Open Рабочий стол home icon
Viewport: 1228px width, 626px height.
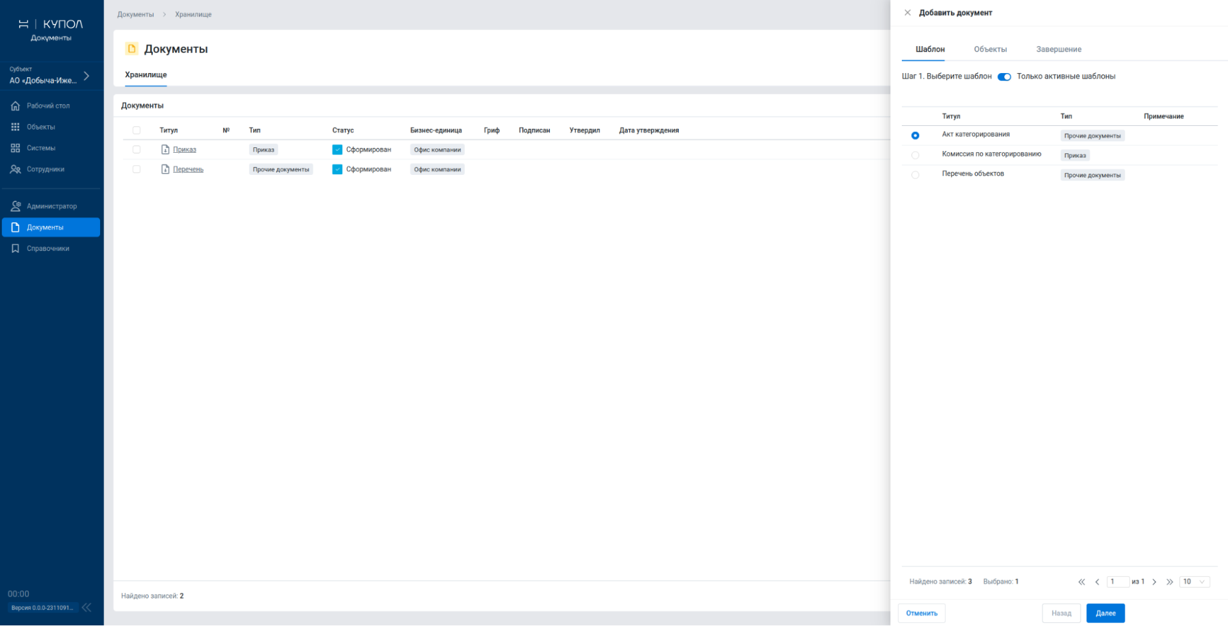(x=15, y=106)
